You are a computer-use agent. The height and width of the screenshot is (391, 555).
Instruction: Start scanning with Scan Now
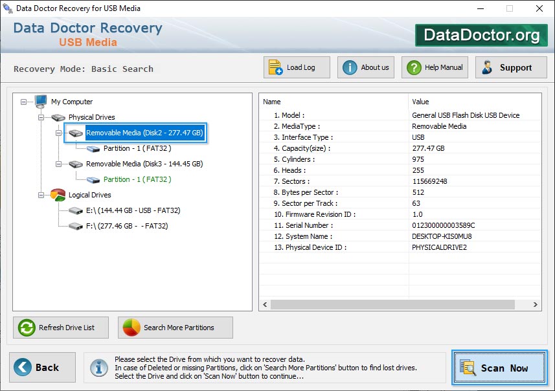(499, 367)
